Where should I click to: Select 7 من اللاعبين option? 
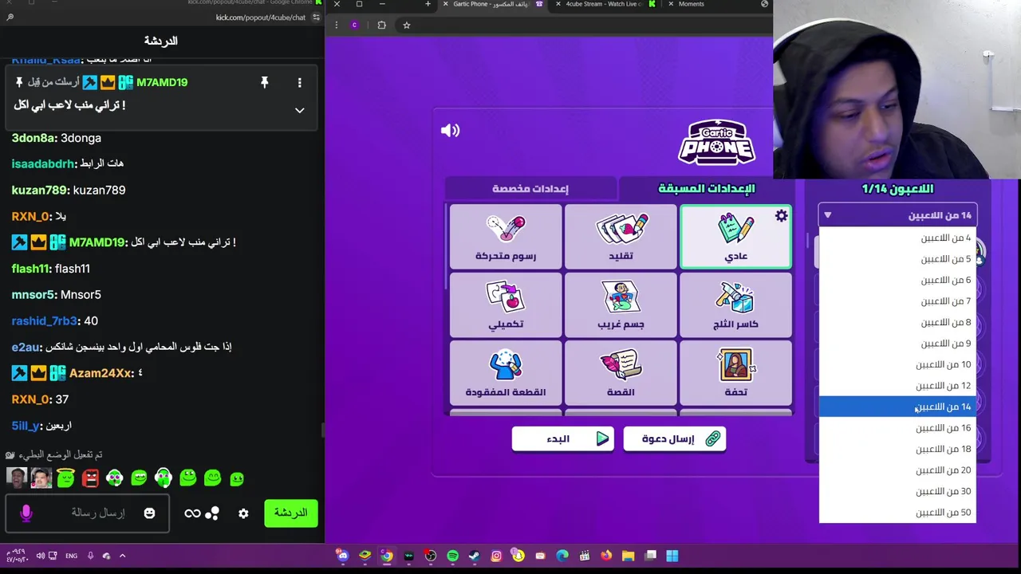897,301
